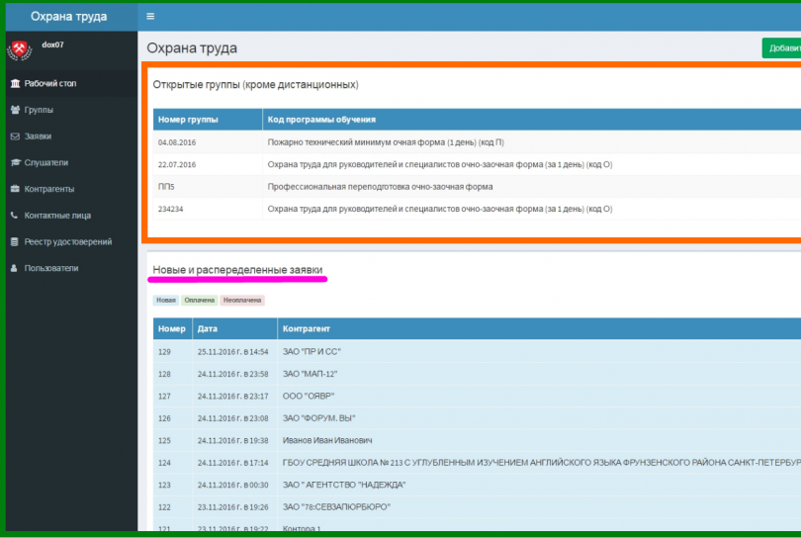Click the Охрана труда header brand link
The width and height of the screenshot is (801, 538).
68,17
